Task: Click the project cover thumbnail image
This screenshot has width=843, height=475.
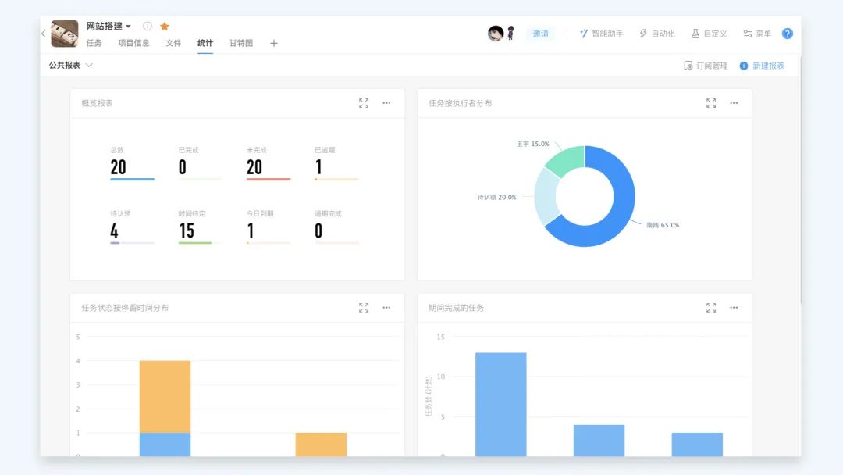Action: (65, 34)
